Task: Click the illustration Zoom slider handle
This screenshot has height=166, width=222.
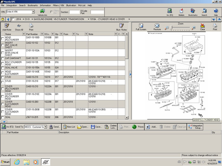Action: click(x=171, y=27)
